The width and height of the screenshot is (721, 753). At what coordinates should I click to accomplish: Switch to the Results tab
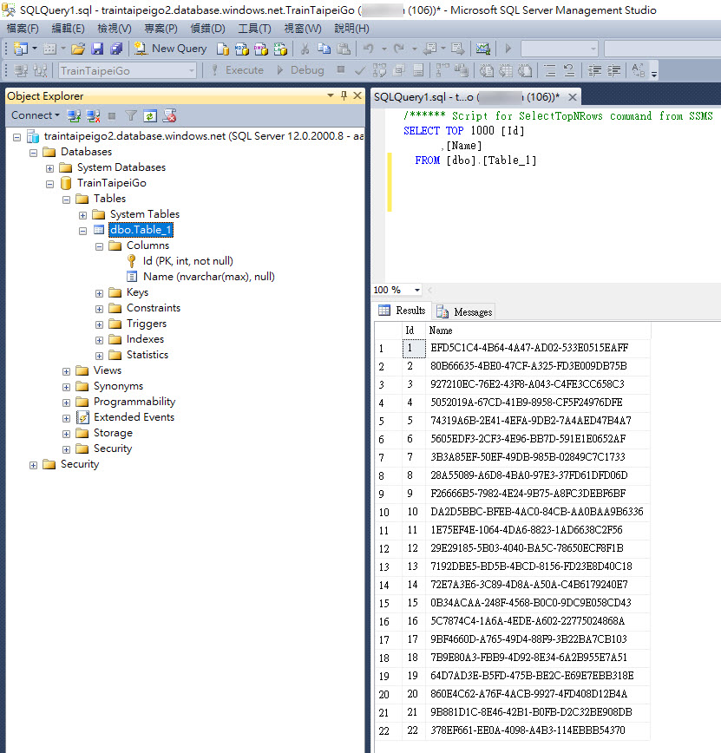pyautogui.click(x=402, y=311)
